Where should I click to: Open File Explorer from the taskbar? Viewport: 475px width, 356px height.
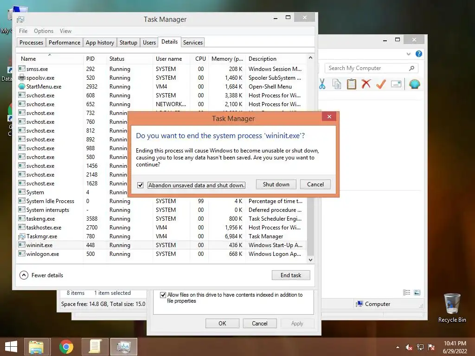(36, 347)
